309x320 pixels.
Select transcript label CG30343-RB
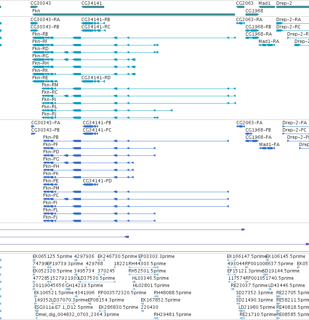click(45, 27)
